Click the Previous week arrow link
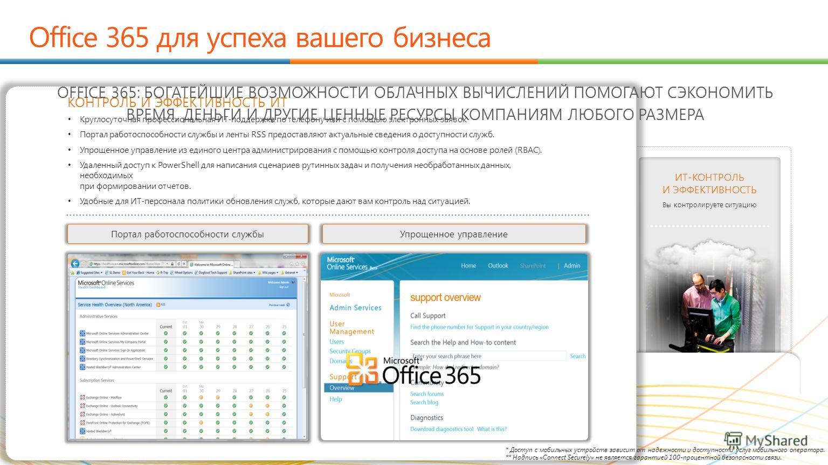Image resolution: width=828 pixels, height=465 pixels. [x=280, y=305]
